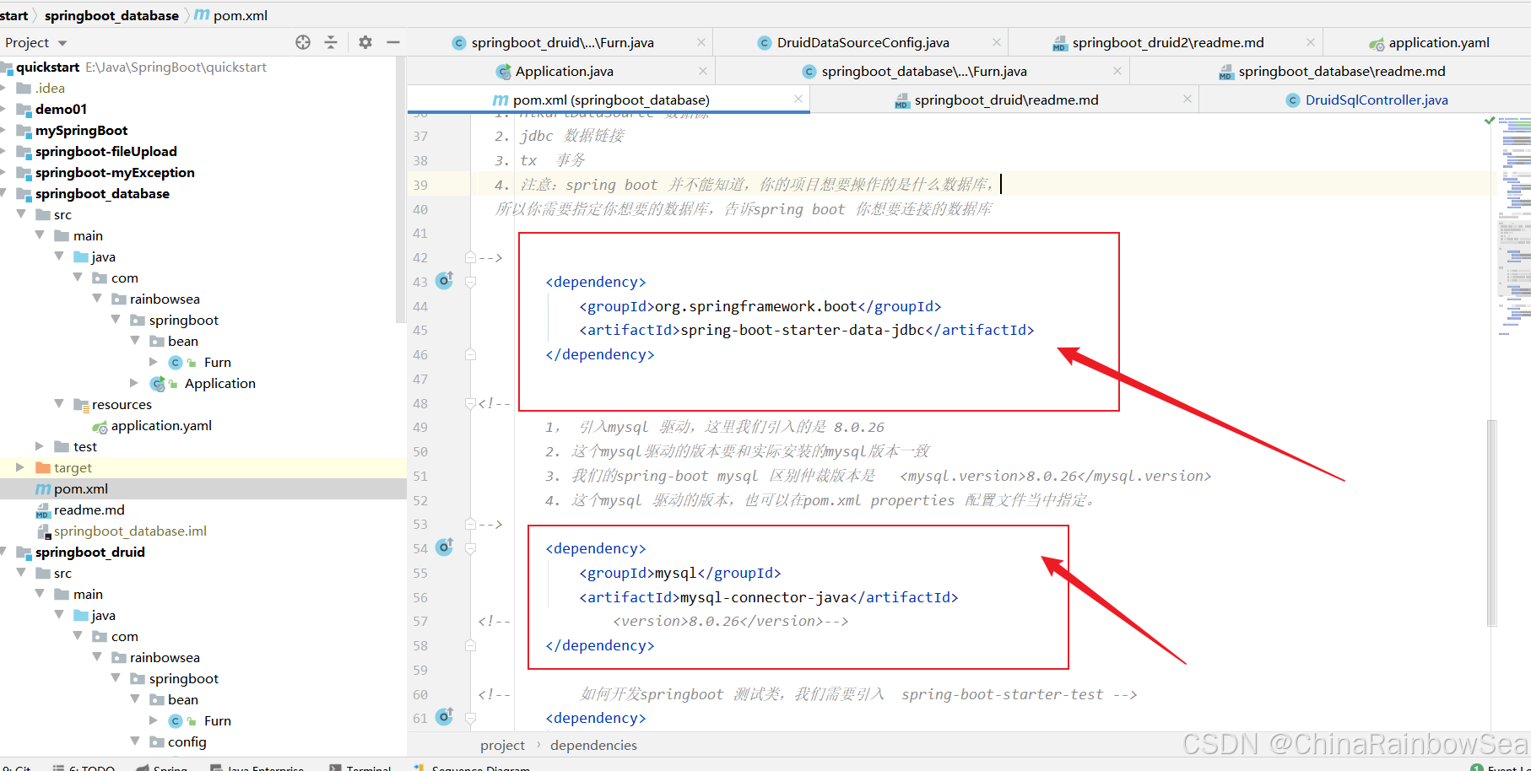Viewport: 1531px width, 771px height.
Task: Expand the target folder
Action: [20, 467]
